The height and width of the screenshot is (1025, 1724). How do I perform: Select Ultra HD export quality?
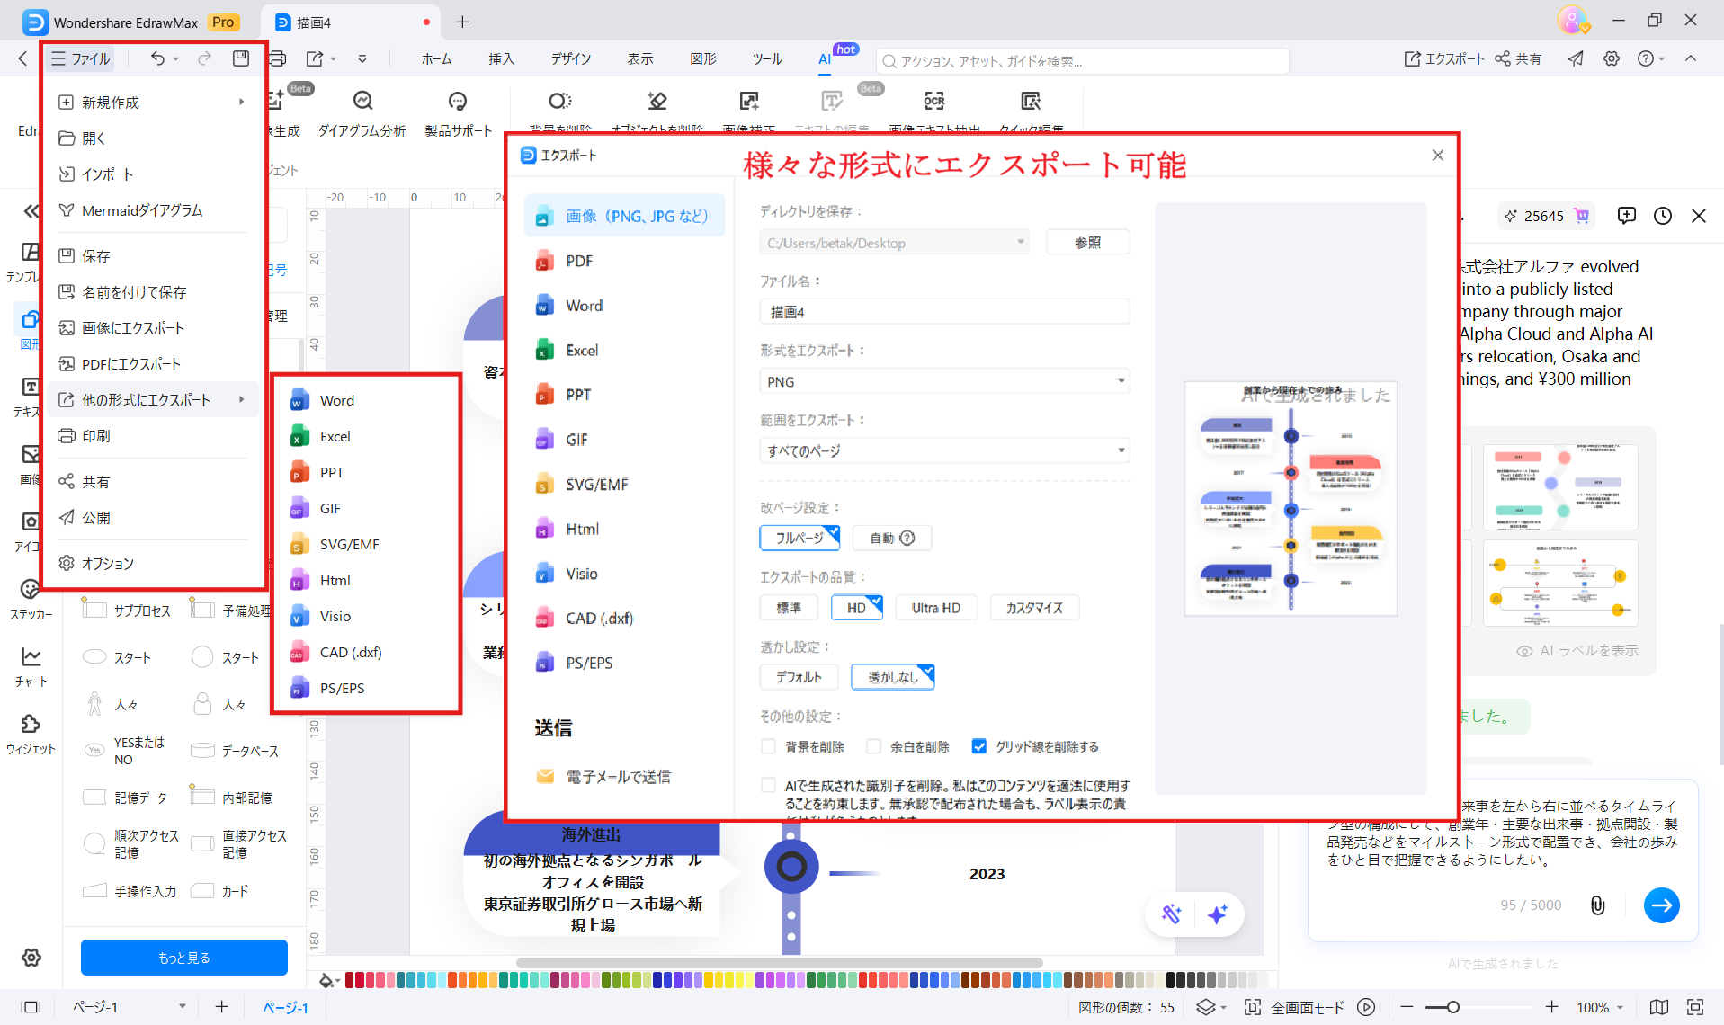936,608
